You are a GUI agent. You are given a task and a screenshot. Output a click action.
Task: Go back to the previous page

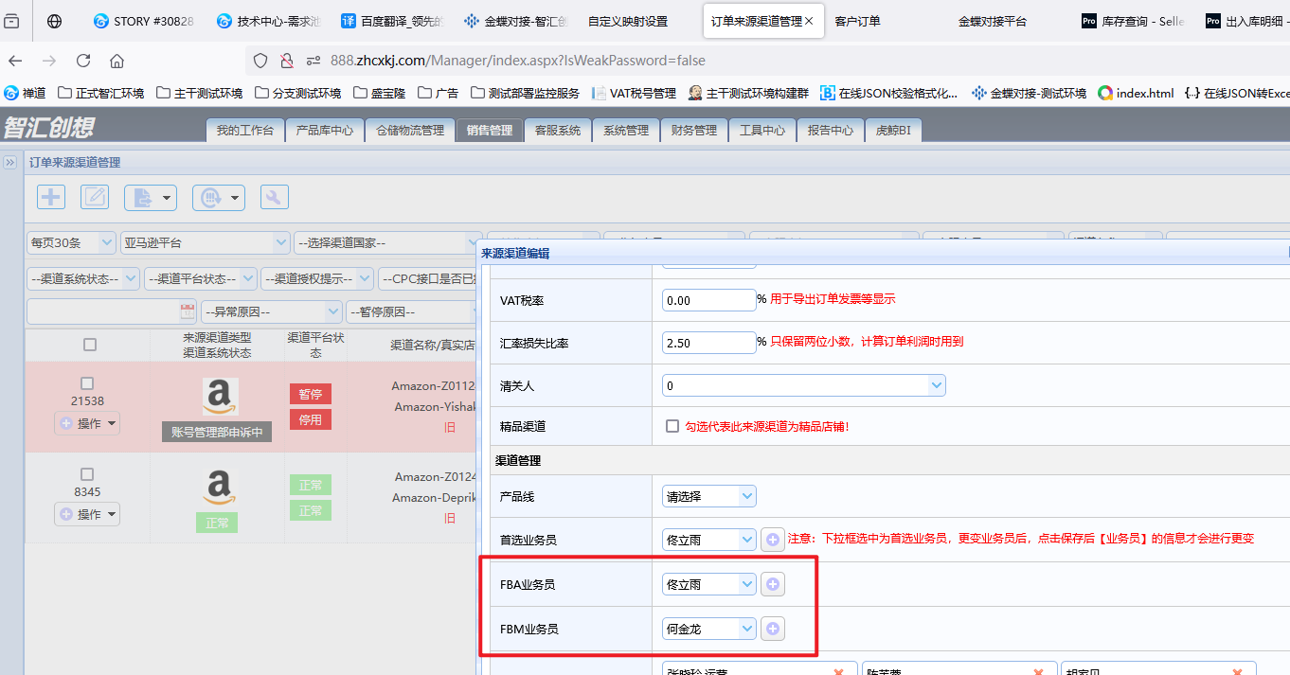(x=15, y=61)
